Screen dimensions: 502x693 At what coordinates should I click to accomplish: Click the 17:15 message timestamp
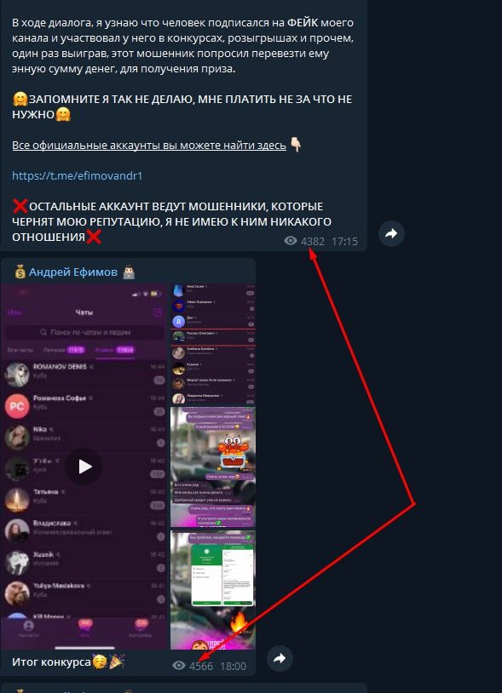pyautogui.click(x=344, y=241)
